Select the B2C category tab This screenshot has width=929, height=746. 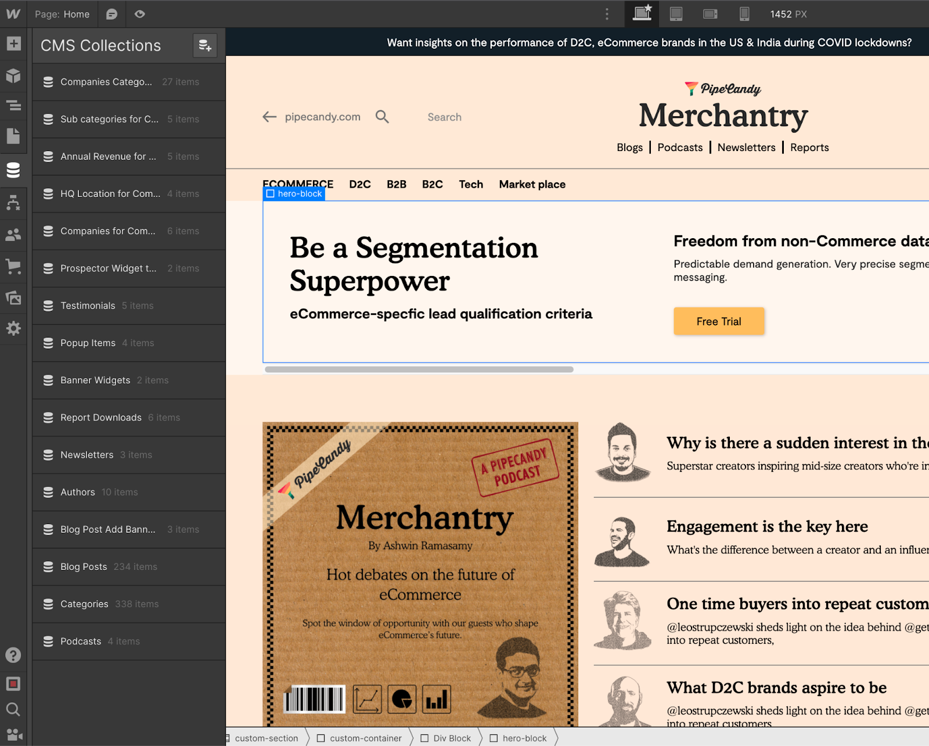pyautogui.click(x=433, y=184)
